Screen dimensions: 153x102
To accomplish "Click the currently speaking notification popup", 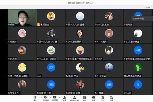I will (142, 18).
